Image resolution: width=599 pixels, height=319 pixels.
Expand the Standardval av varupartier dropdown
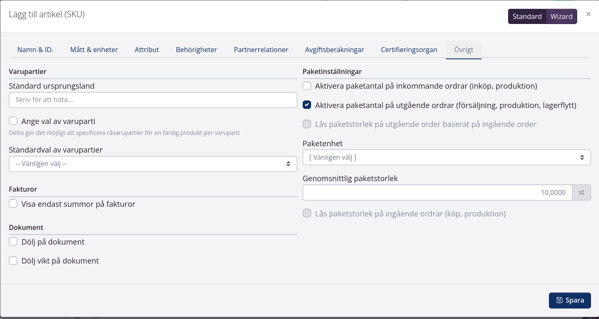(x=153, y=164)
